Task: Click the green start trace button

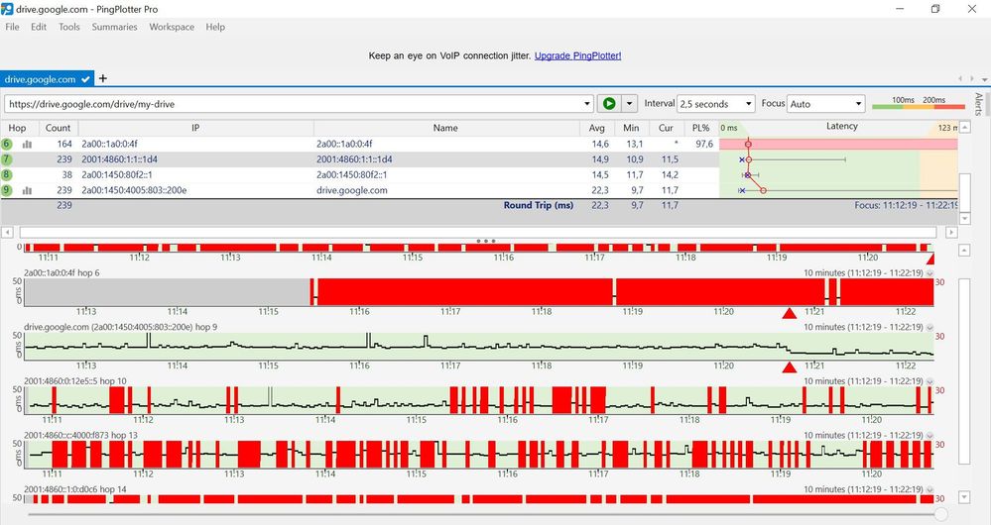Action: click(609, 103)
